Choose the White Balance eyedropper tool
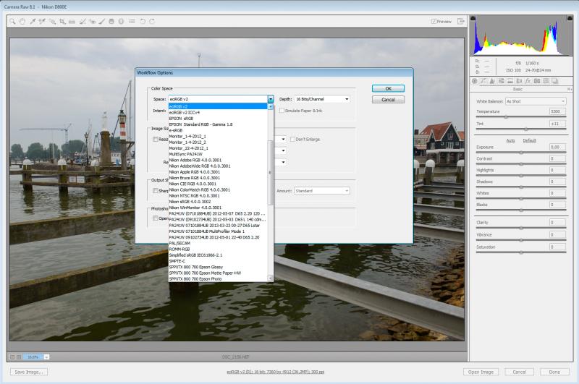Screen dimensions: 579x384 33,22
